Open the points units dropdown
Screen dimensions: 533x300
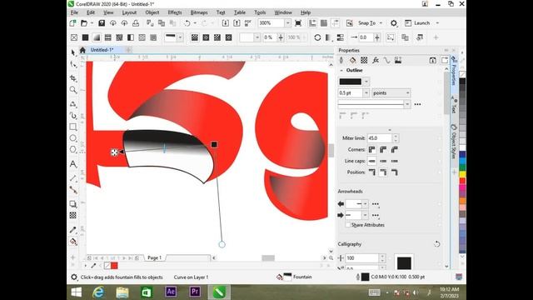coord(407,92)
